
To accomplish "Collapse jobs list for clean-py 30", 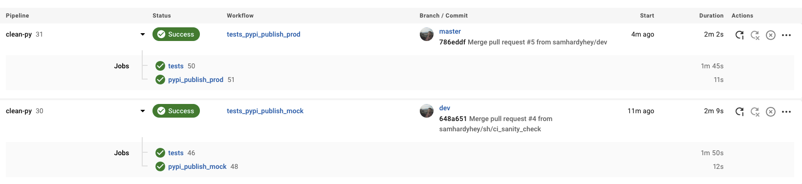I will [143, 111].
